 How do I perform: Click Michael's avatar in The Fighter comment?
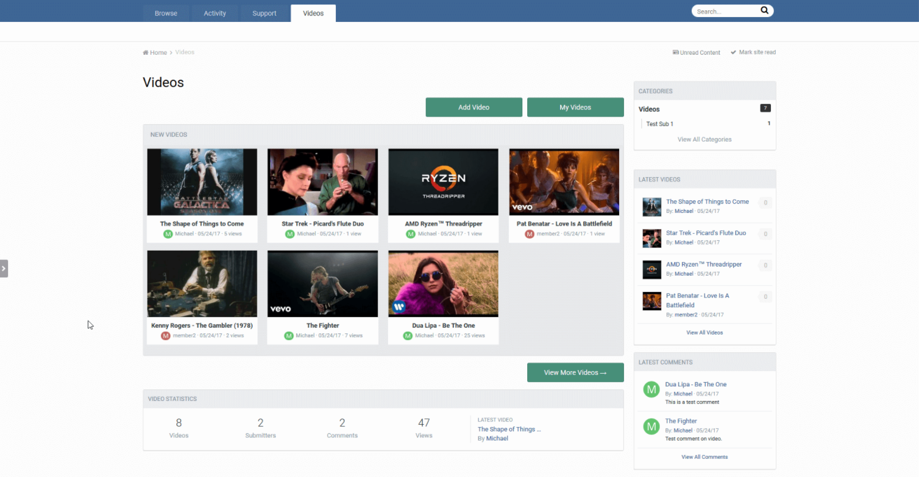click(651, 427)
